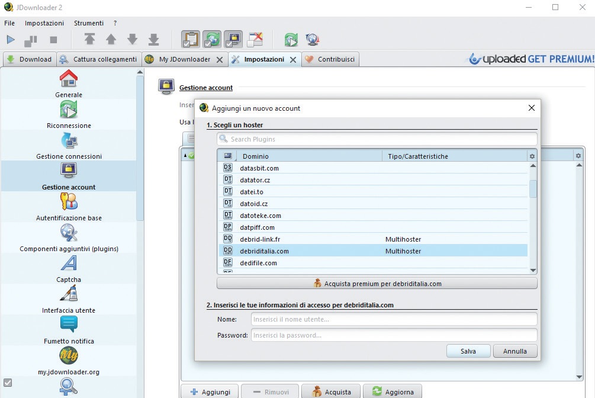Cancel the dialog with Annulla

click(515, 351)
